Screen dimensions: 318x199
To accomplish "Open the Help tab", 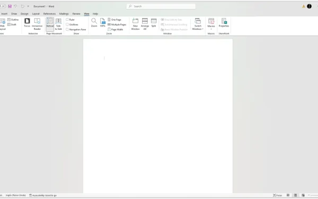I will 95,14.
